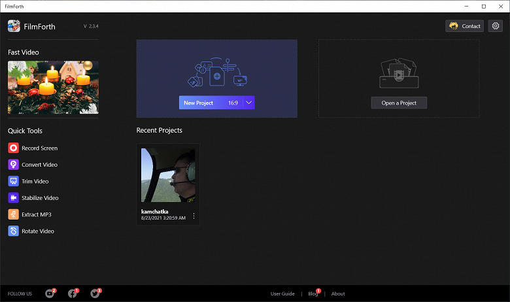Select the Trim Video label
The image size is (510, 302).
pos(35,181)
